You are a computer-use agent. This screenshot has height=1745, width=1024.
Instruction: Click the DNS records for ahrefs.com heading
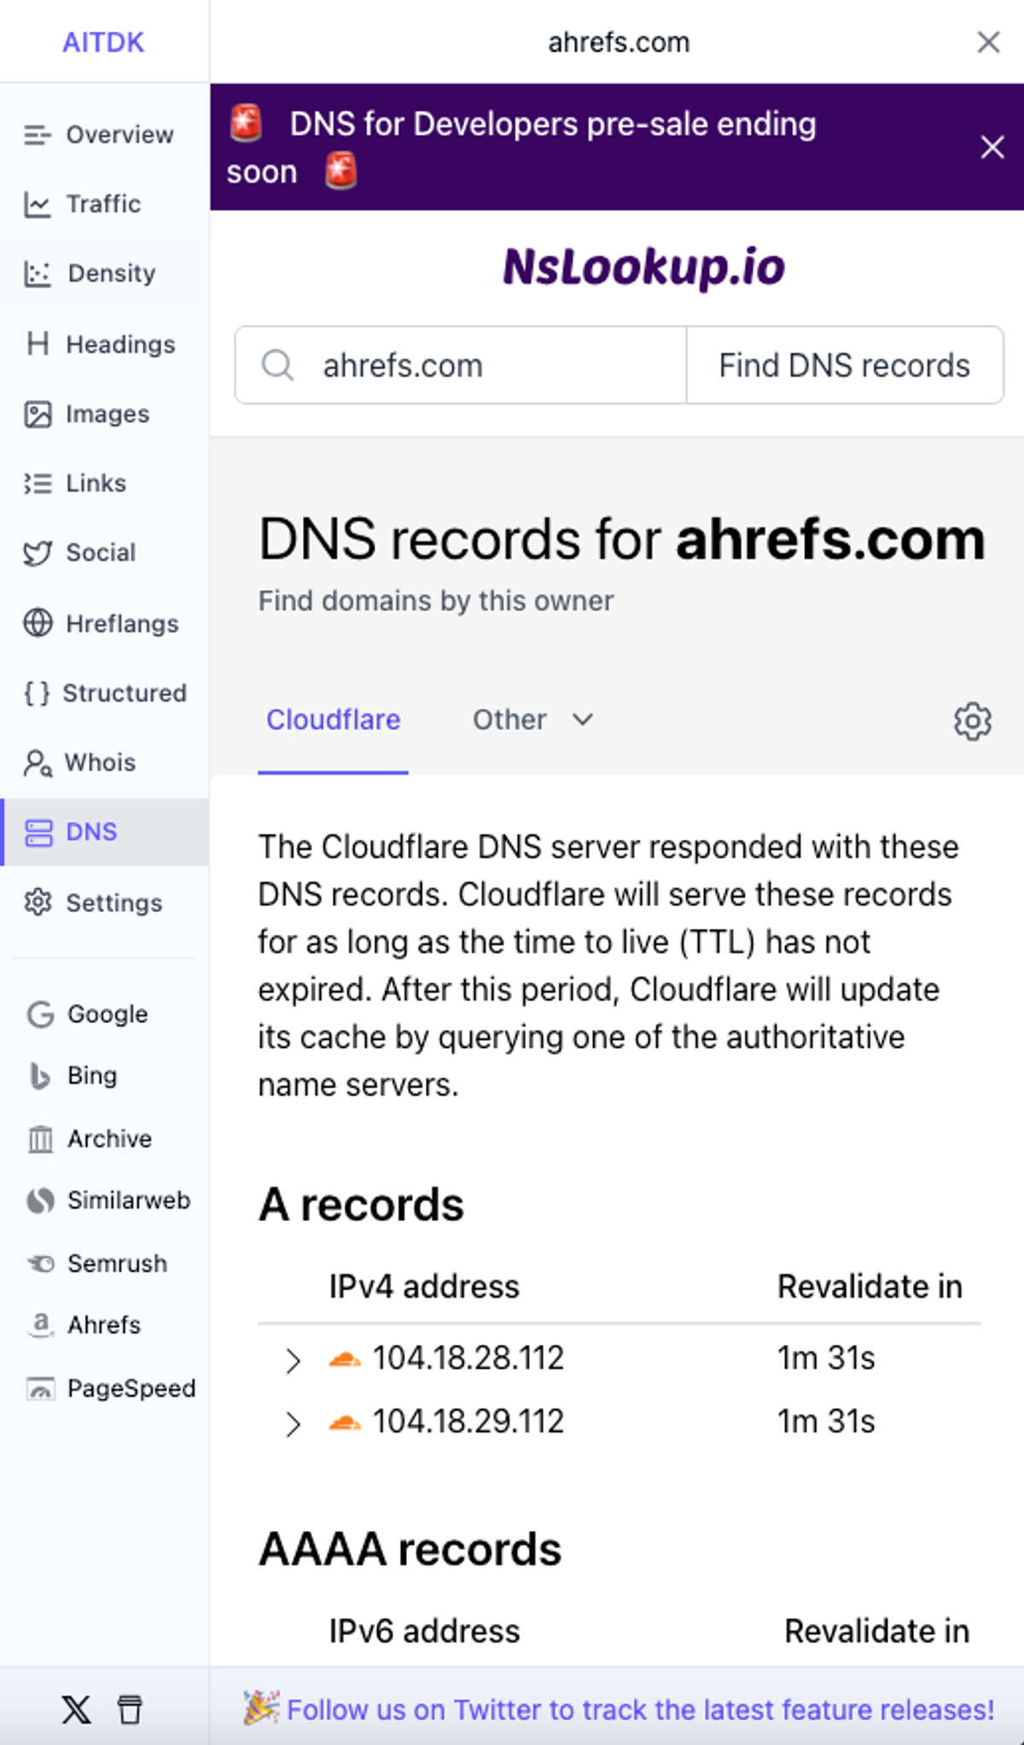click(x=622, y=539)
